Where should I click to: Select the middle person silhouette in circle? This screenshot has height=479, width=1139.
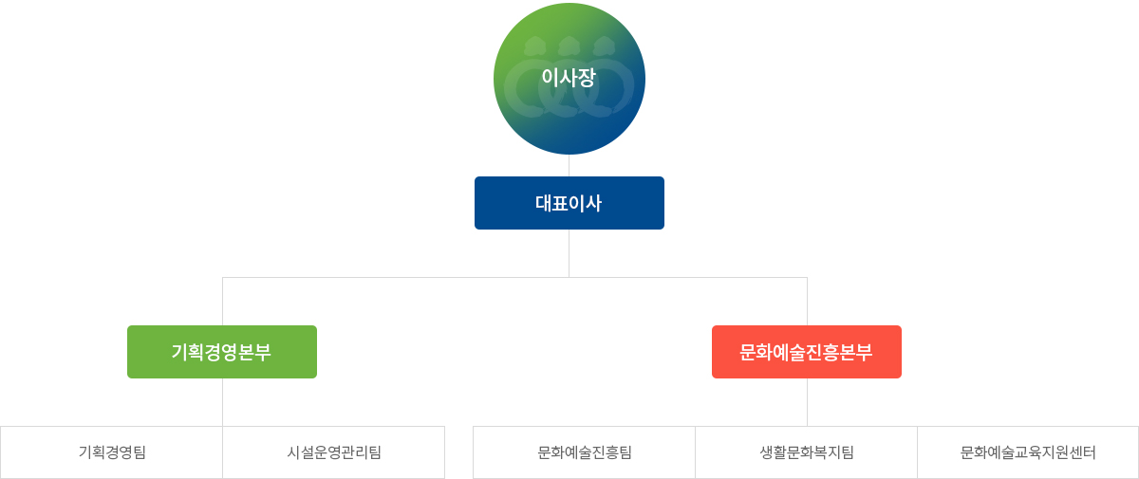[569, 78]
